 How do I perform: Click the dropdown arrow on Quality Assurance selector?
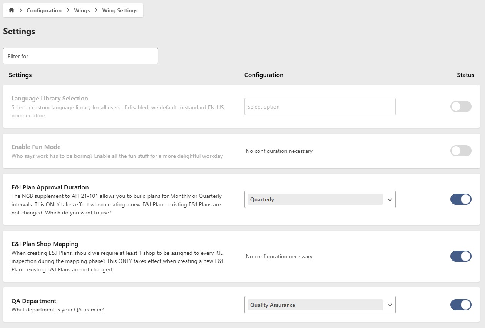pos(390,305)
